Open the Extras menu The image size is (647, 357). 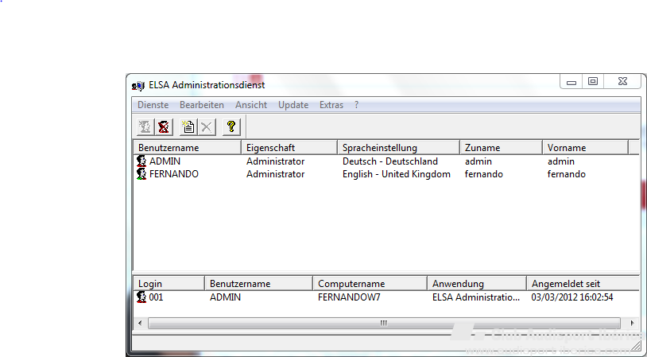click(x=331, y=105)
